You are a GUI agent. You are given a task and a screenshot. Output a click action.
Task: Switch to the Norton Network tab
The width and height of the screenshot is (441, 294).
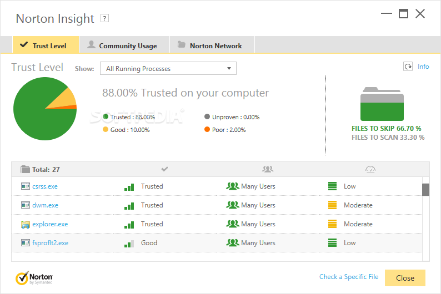[212, 45]
